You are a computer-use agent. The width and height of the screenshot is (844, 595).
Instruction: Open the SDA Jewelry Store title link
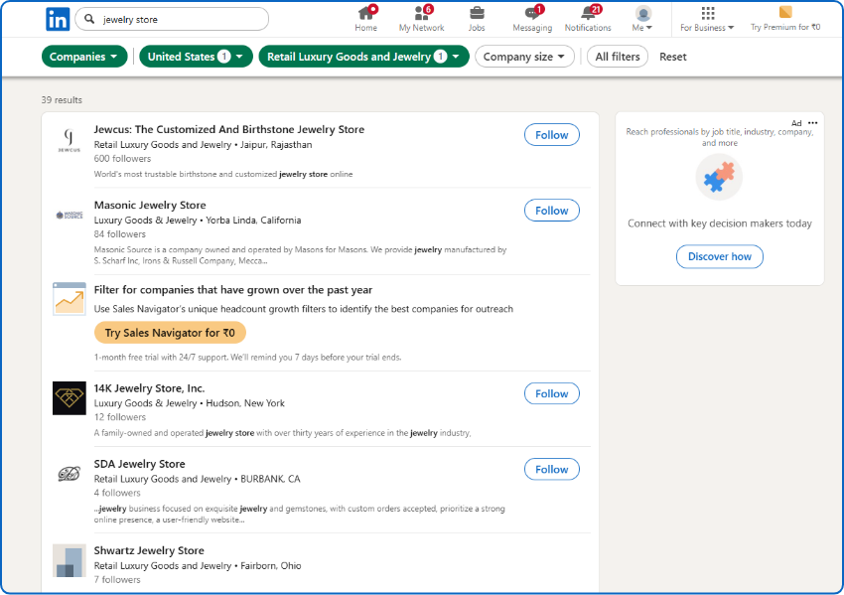point(139,464)
